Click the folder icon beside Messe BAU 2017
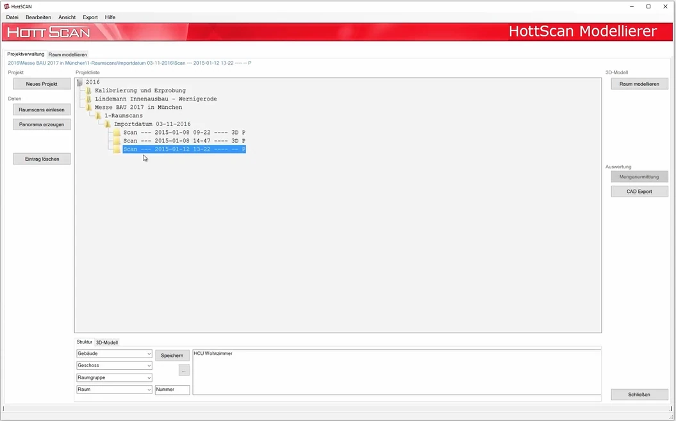 pos(89,108)
